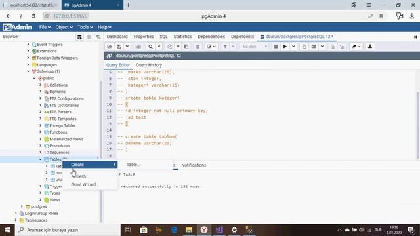The height and width of the screenshot is (236, 420).
Task: Click the Stop query square icon
Action: point(276,47)
